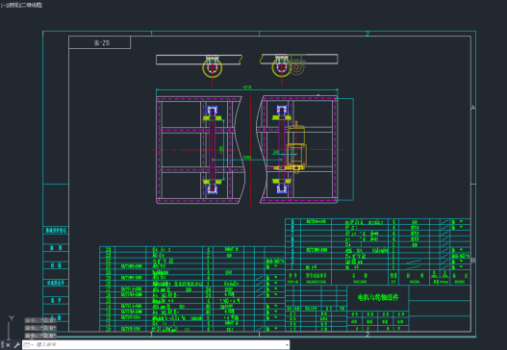Image resolution: width=507 pixels, height=350 pixels.
Task: Close the command line window with X
Action: point(8,345)
